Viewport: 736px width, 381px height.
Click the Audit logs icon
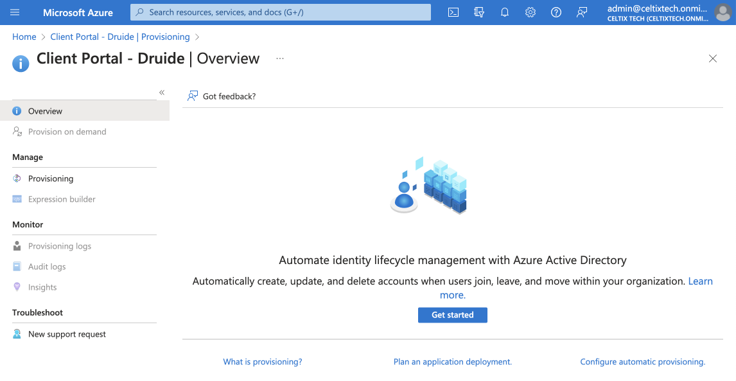pos(17,267)
